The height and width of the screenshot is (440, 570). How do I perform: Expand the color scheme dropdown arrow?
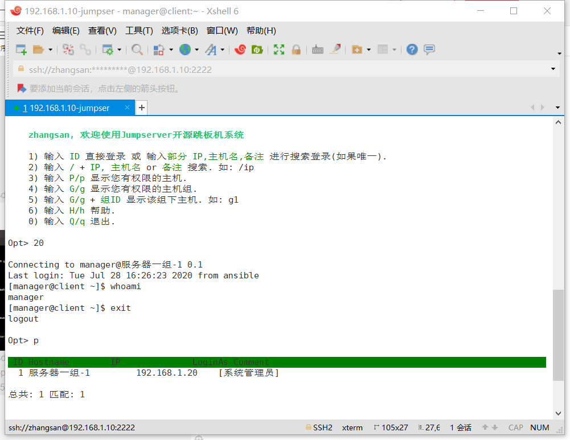pyautogui.click(x=171, y=50)
